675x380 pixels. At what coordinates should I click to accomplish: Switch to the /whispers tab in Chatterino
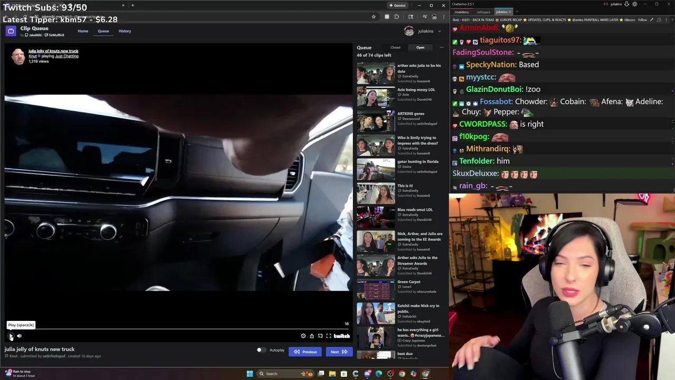pyautogui.click(x=483, y=12)
